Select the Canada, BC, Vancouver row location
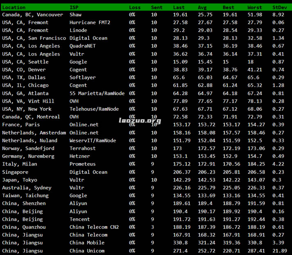Viewport: 292px width, 255px height. click(x=33, y=15)
